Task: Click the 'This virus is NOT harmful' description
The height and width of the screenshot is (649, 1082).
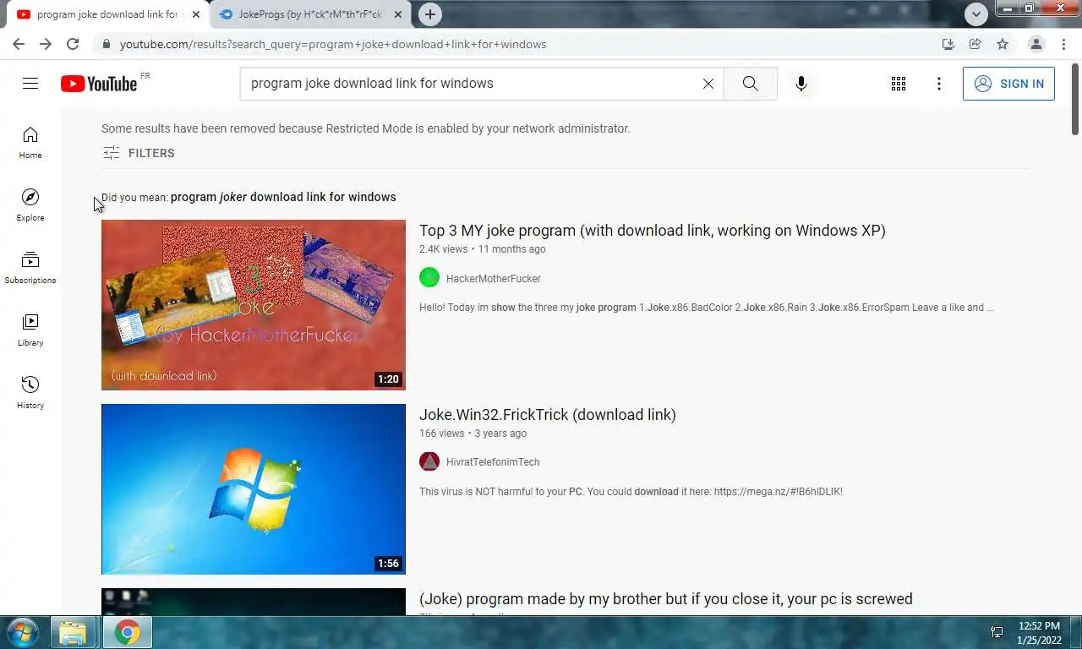Action: click(x=631, y=492)
